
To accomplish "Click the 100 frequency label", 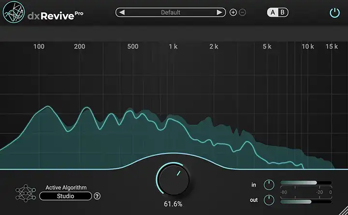I will [x=39, y=46].
